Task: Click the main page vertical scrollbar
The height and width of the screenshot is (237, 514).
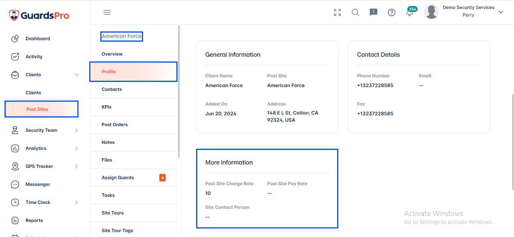Action: click(x=512, y=142)
